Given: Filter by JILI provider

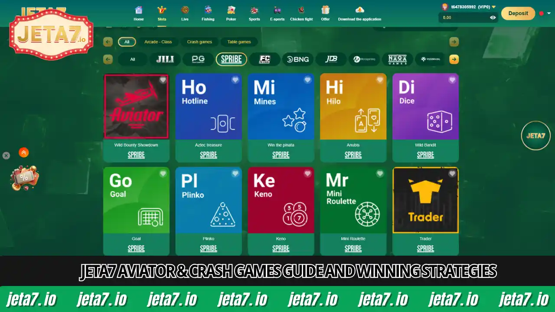Looking at the screenshot, I should coord(165,59).
